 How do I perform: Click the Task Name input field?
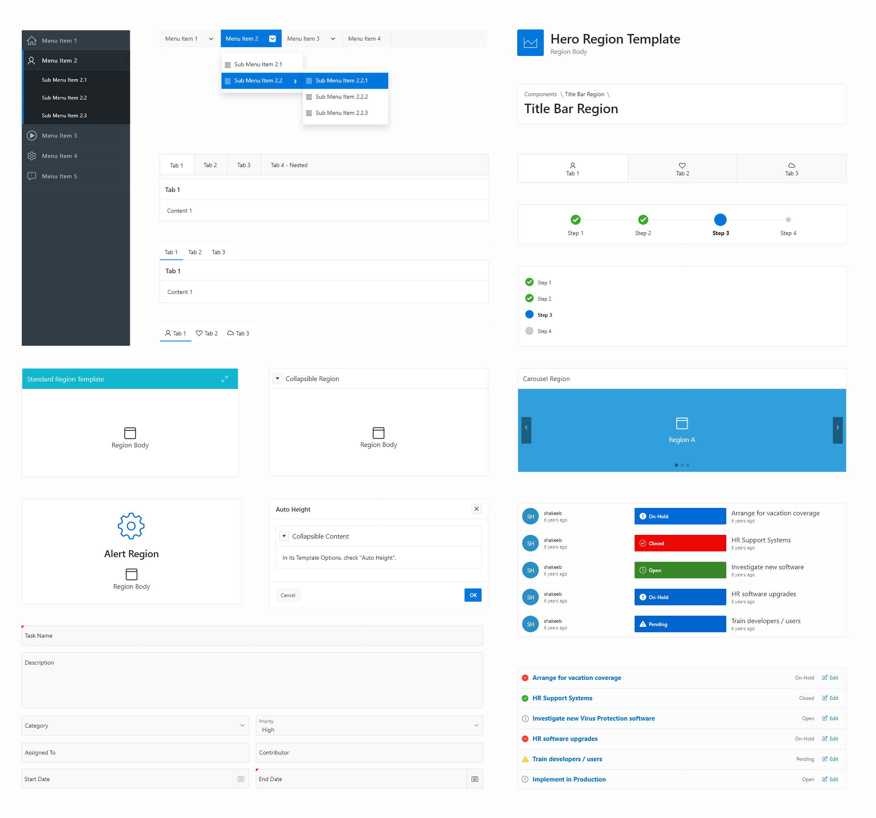[252, 636]
